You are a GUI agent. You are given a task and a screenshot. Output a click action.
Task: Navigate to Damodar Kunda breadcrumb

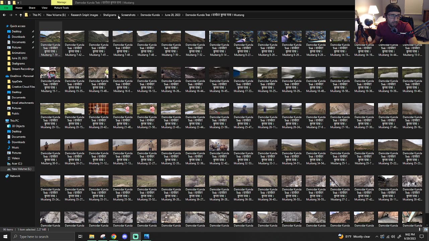coord(150,15)
